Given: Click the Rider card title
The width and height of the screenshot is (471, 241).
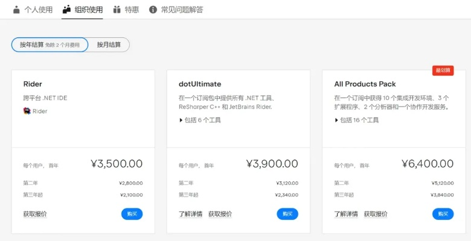Looking at the screenshot, I should pyautogui.click(x=33, y=84).
